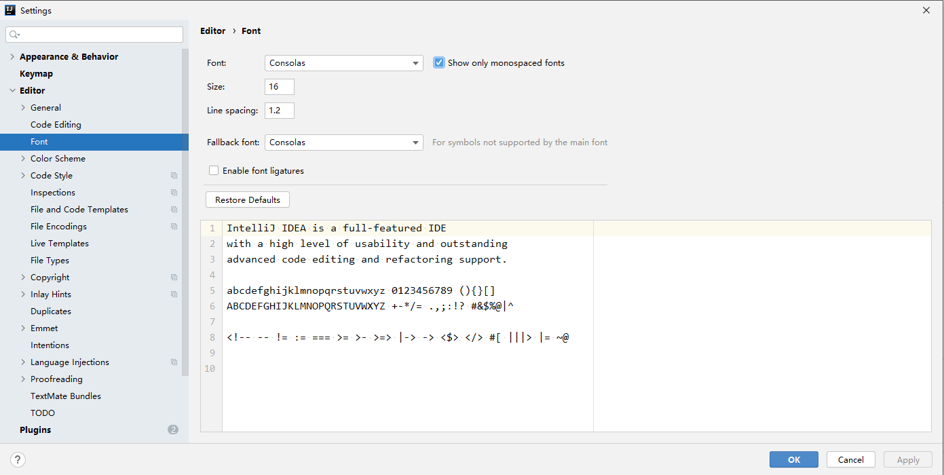944x475 pixels.
Task: Collapse the Editor section
Action: click(x=12, y=91)
